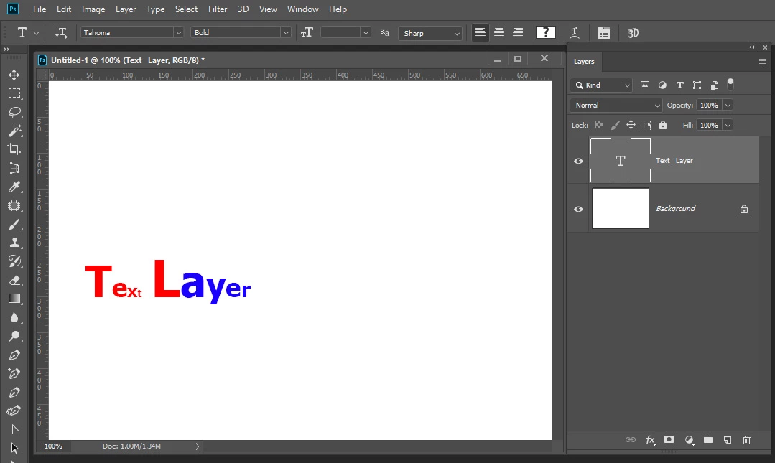The width and height of the screenshot is (775, 463).
Task: Select the Path Selection arrow tool
Action: pyautogui.click(x=14, y=448)
